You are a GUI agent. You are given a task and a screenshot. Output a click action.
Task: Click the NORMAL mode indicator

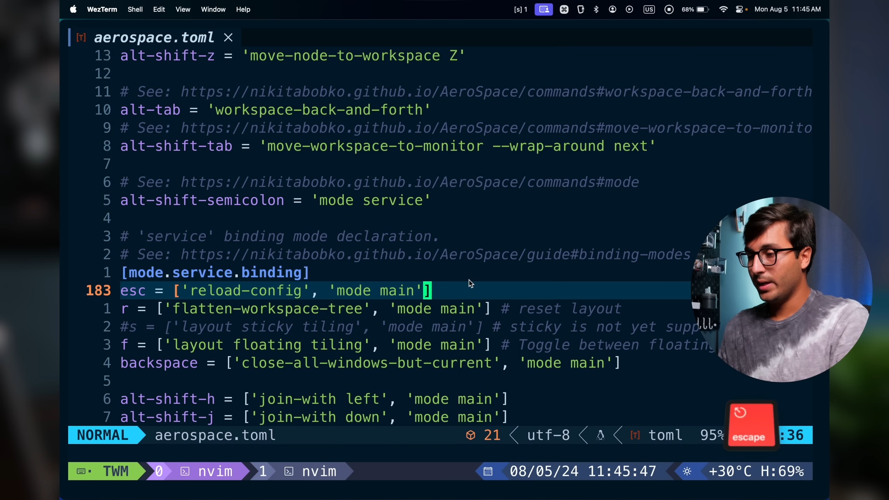point(103,435)
